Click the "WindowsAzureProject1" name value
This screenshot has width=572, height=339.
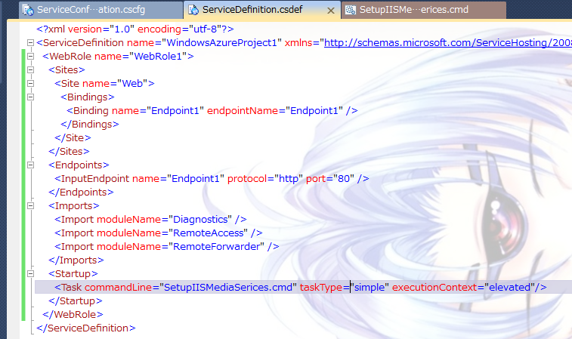(221, 42)
